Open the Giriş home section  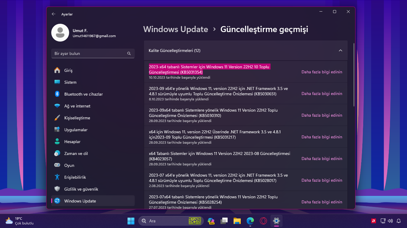click(x=93, y=70)
